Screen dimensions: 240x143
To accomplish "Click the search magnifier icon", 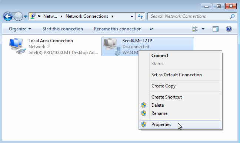I will click(232, 16).
